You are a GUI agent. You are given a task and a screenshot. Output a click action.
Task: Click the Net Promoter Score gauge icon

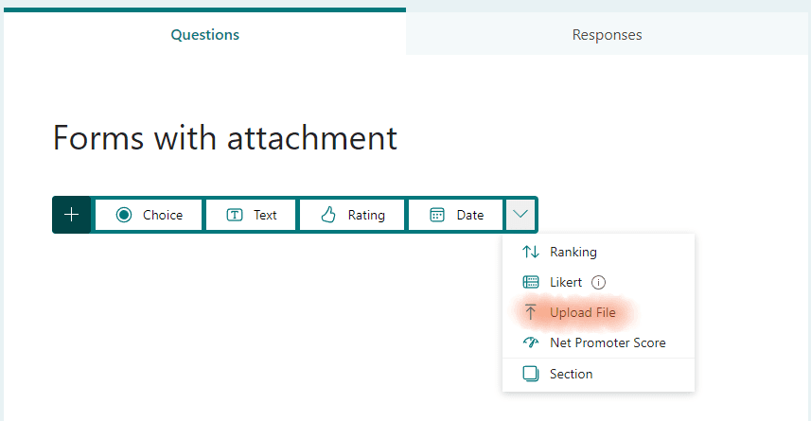tap(531, 342)
